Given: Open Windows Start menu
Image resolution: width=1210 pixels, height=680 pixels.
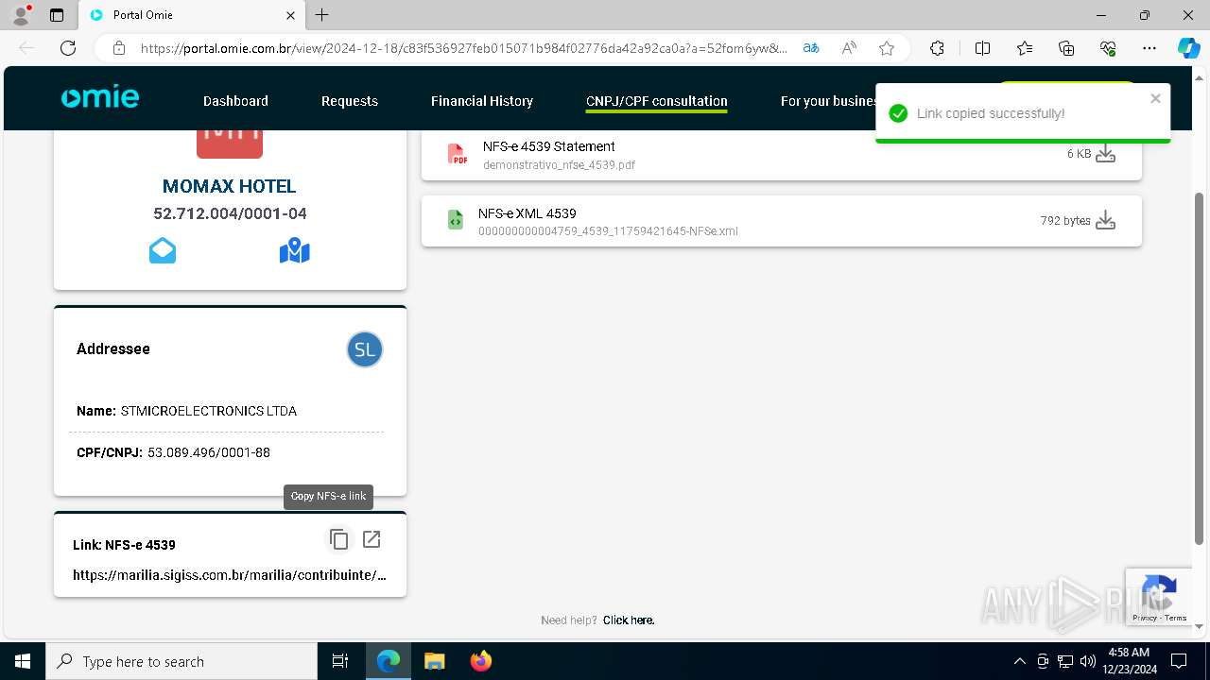Looking at the screenshot, I should (23, 661).
